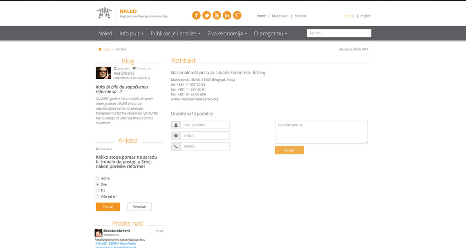Select the Jedna poll option
Viewport: 466px width, 248px height.
click(97, 178)
